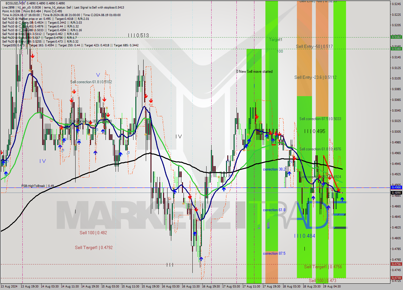Click '17 Aug 03:30' on time axis
This screenshot has width=403, height=290.
tap(231, 287)
